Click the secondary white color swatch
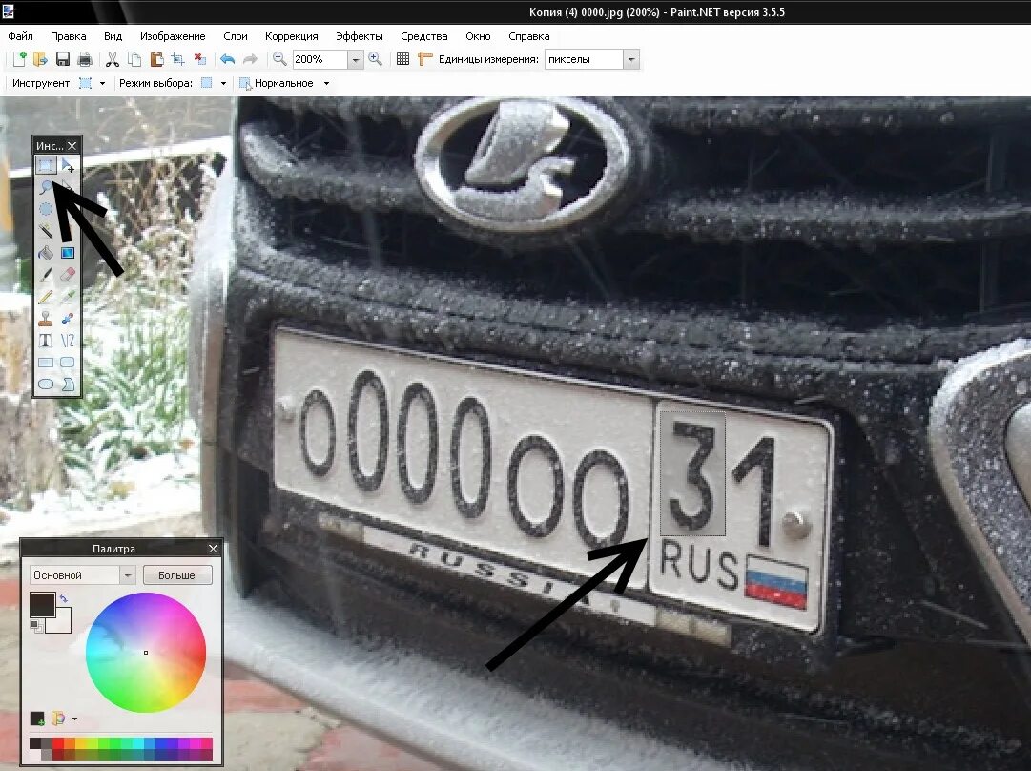The width and height of the screenshot is (1031, 771). coord(62,624)
